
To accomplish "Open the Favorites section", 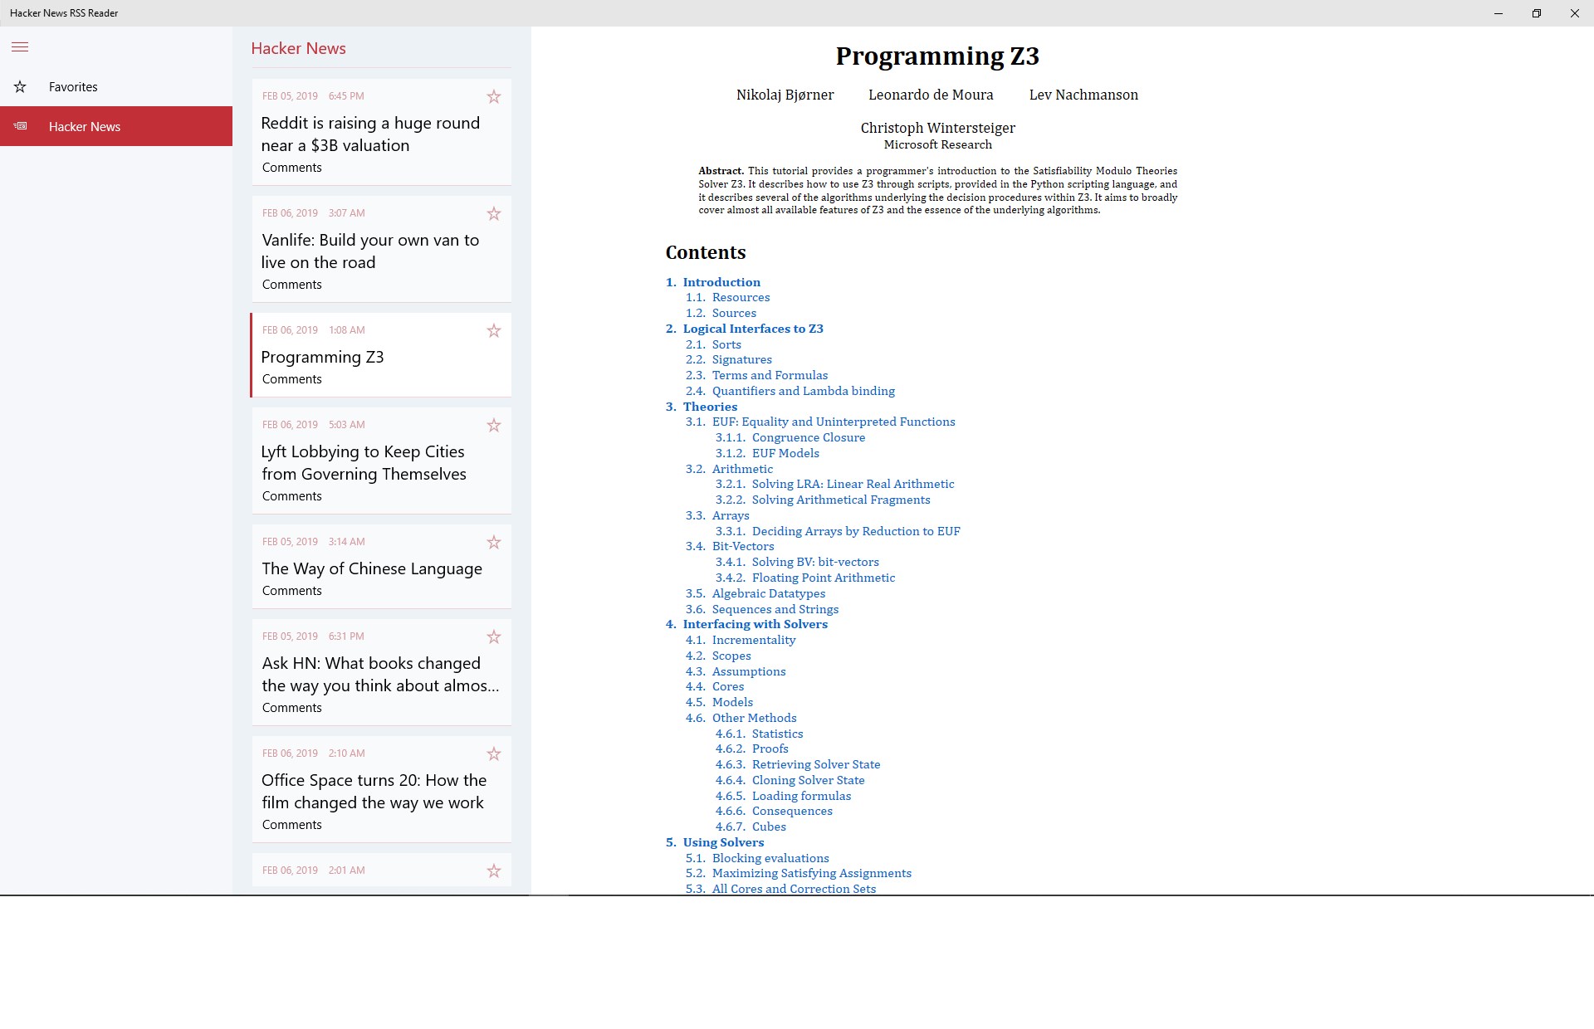I will (73, 87).
